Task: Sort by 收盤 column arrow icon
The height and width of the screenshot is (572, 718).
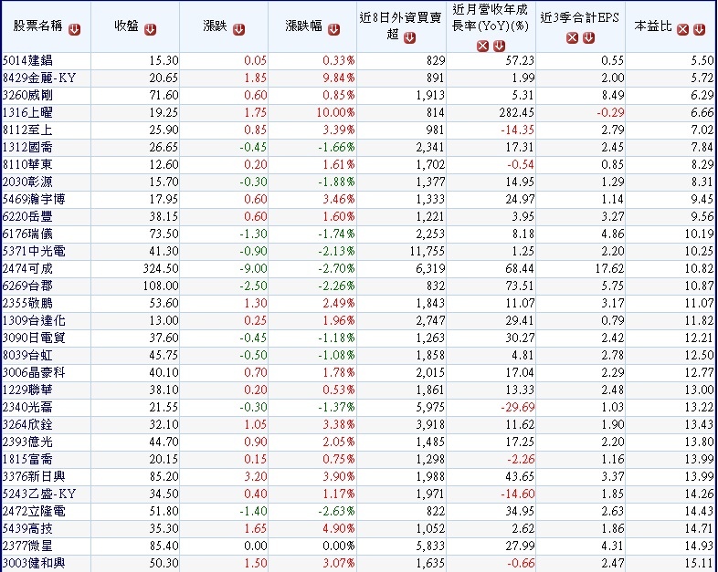Action: [x=150, y=30]
